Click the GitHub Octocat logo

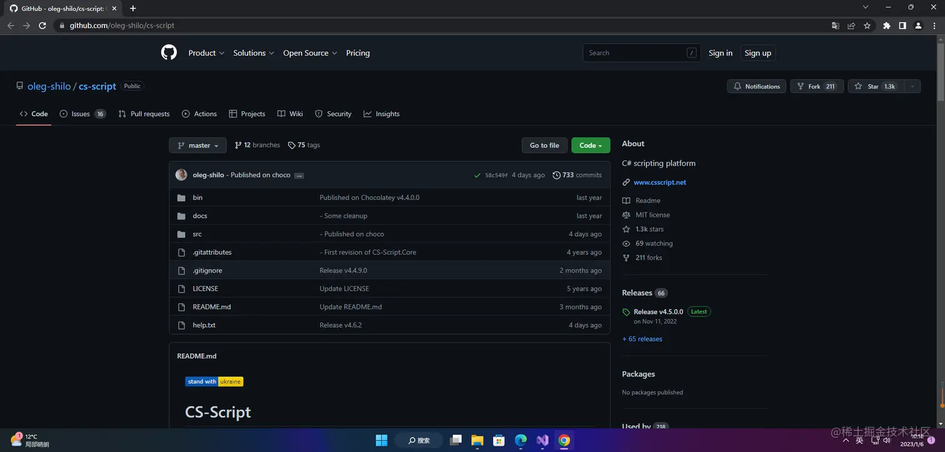pyautogui.click(x=169, y=53)
